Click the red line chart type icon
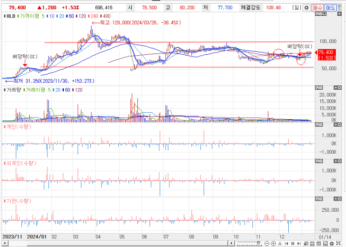Image resolution: width=346 pixels, height=247 pixels. pyautogui.click(x=325, y=243)
